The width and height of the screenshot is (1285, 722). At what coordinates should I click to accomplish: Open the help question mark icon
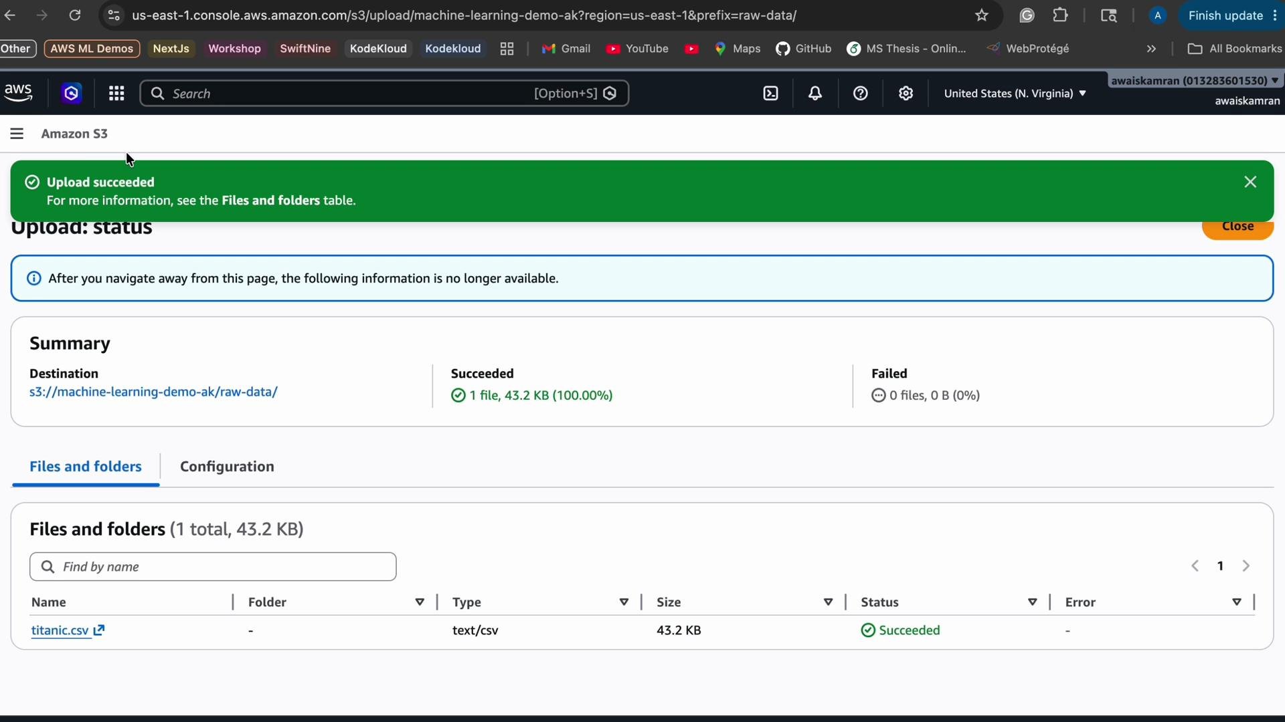tap(861, 94)
